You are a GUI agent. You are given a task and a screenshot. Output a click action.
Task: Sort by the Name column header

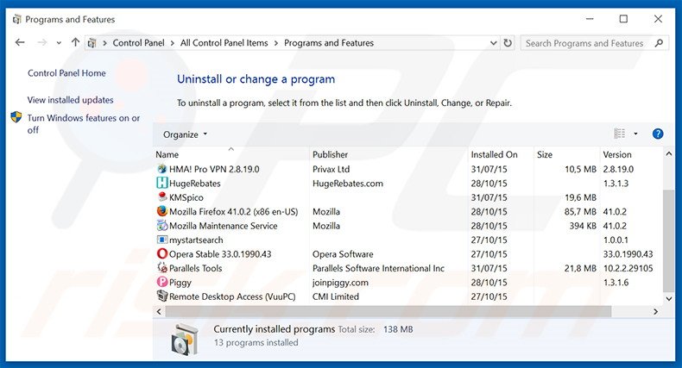(167, 154)
